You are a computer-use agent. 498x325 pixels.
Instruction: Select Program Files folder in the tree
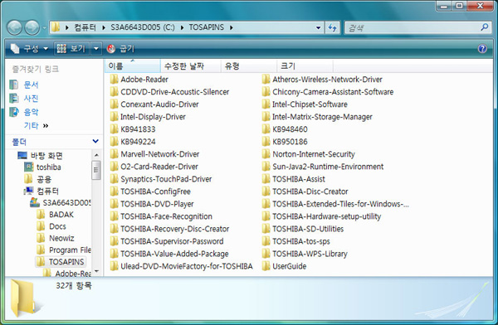70,250
